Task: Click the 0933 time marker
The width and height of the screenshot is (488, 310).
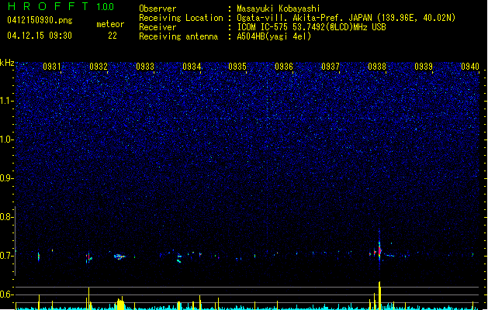Action: pyautogui.click(x=145, y=67)
